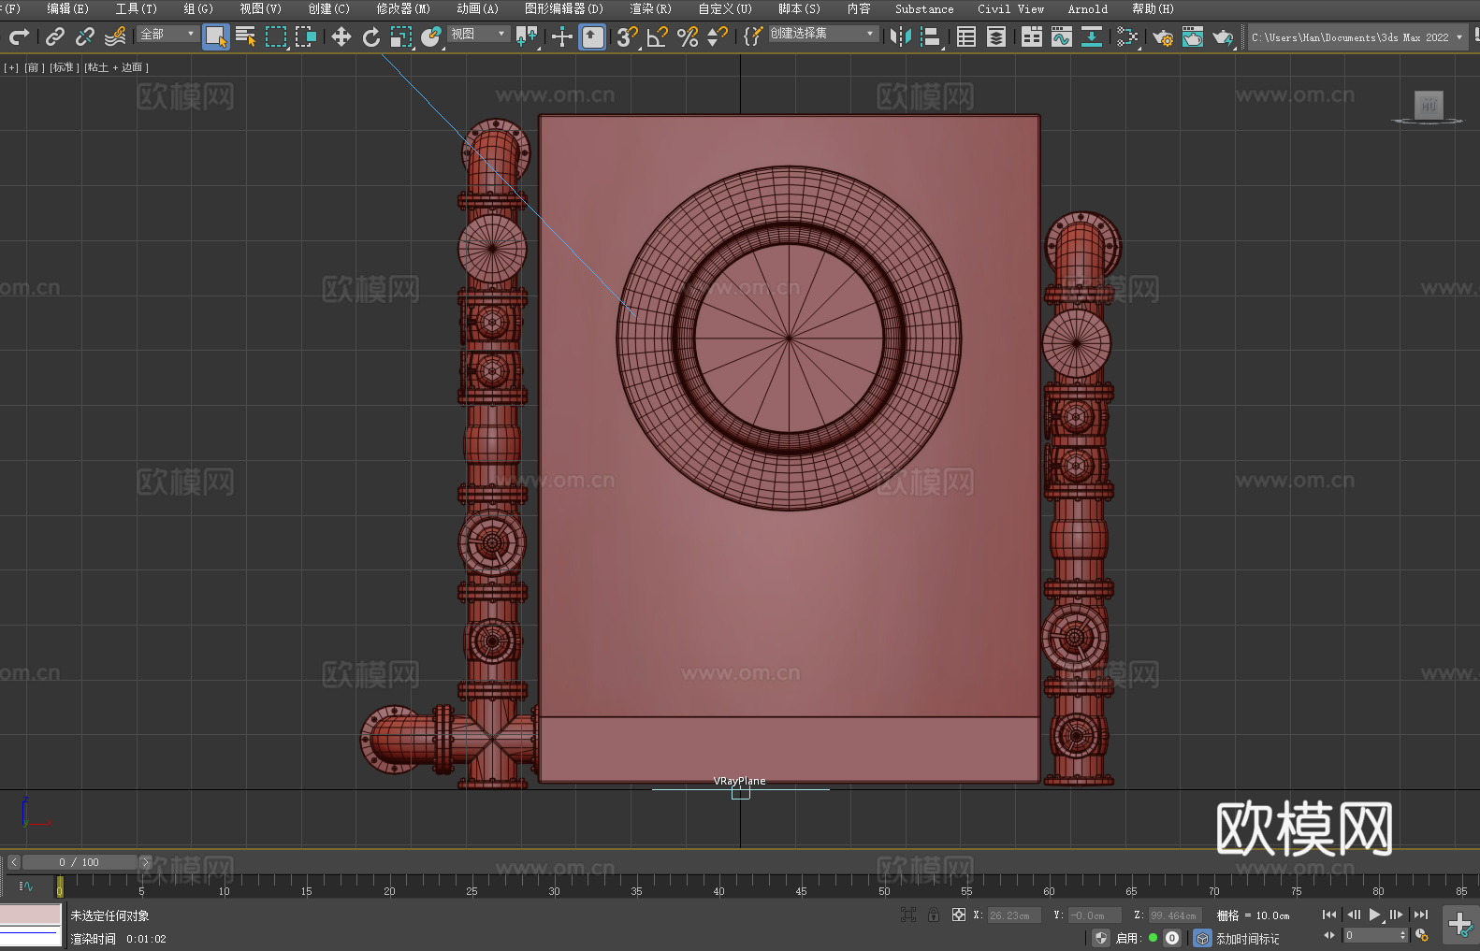Open the Render Setup teapot icon

point(1162,36)
